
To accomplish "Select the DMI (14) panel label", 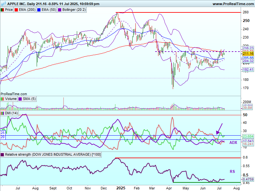I will pyautogui.click(x=12, y=113).
